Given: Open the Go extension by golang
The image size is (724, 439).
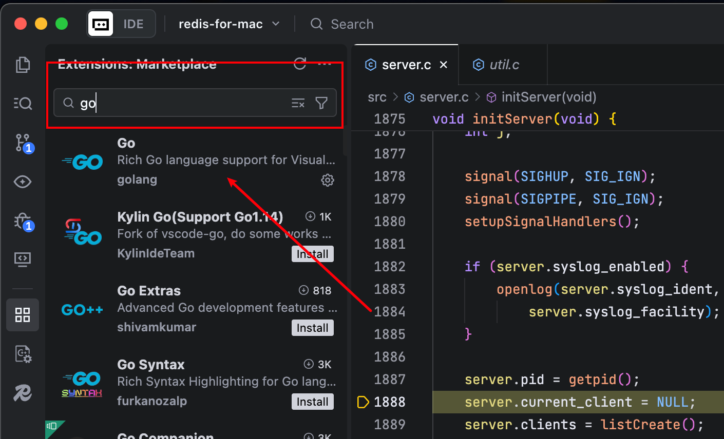Looking at the screenshot, I should [x=126, y=143].
